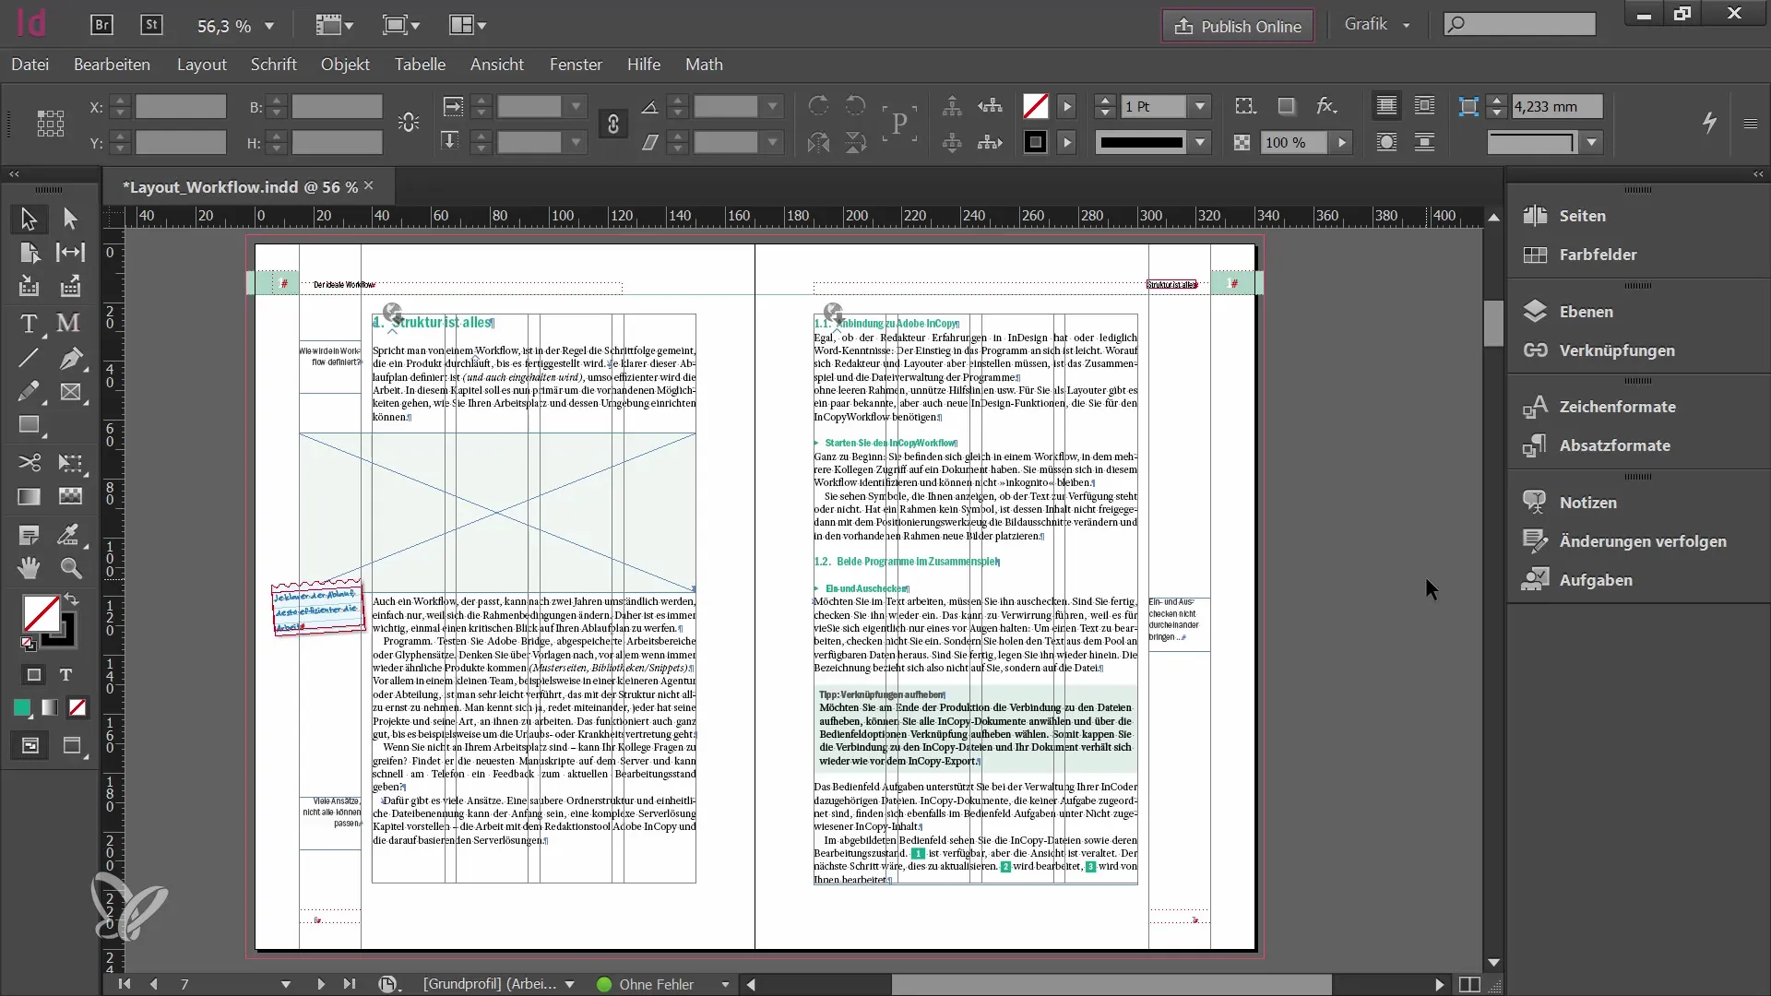Click the fill None swatch in control bar
The width and height of the screenshot is (1771, 996).
(1035, 106)
